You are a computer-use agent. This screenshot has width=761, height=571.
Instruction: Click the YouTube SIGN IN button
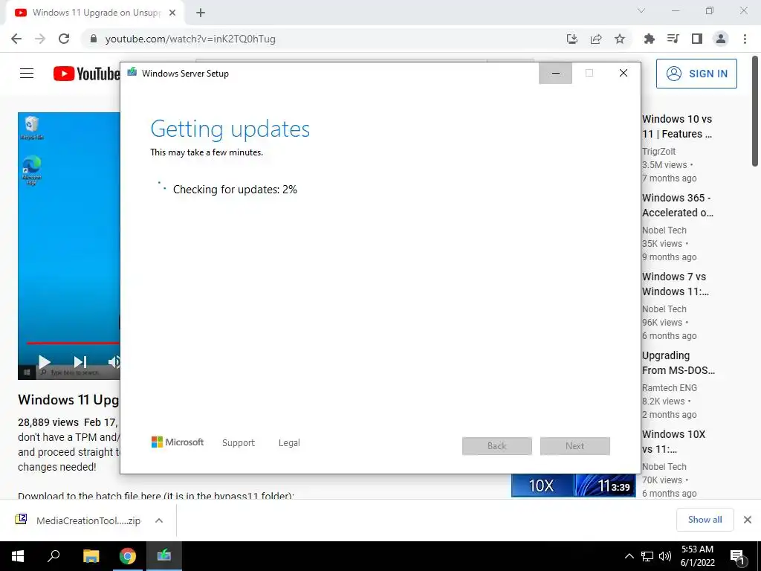[696, 74]
